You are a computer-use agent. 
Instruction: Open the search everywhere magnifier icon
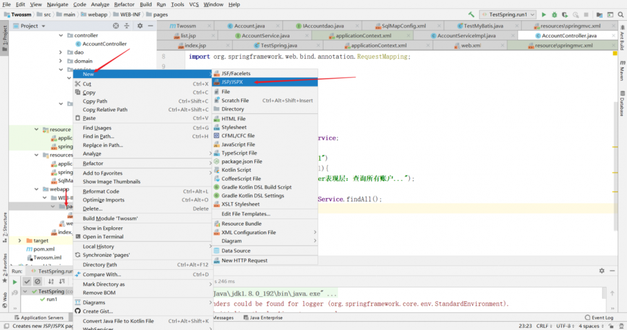click(x=620, y=14)
